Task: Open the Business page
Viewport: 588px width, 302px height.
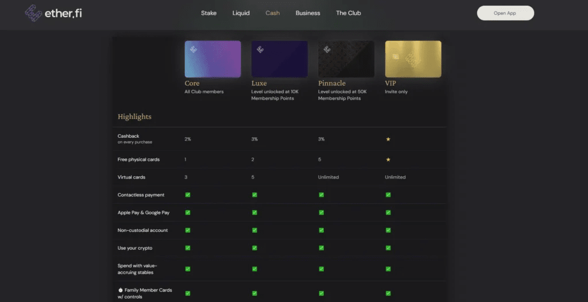Action: point(308,13)
